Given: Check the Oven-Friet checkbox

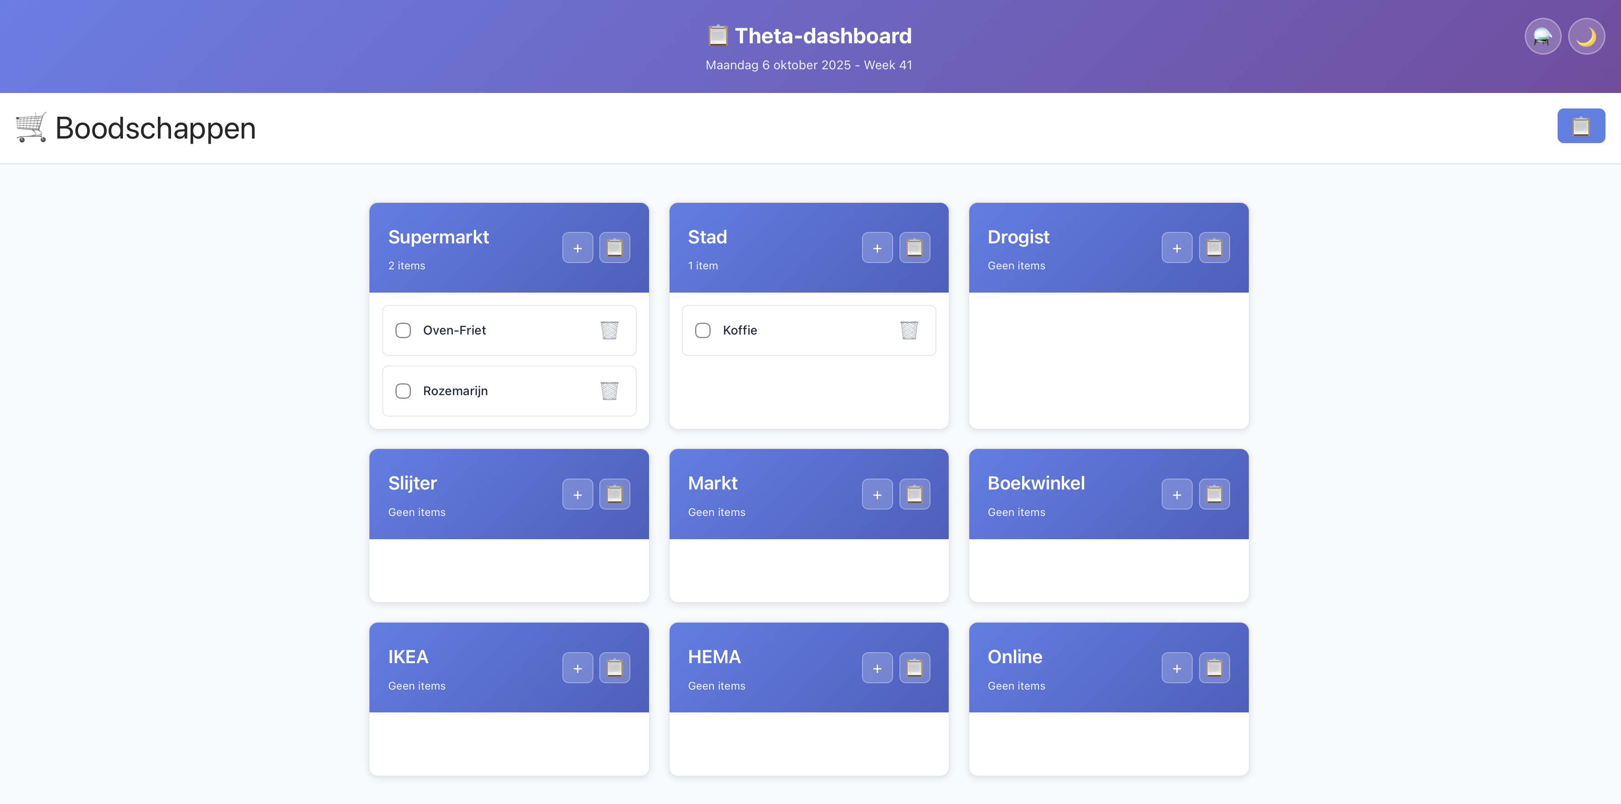Looking at the screenshot, I should (403, 330).
